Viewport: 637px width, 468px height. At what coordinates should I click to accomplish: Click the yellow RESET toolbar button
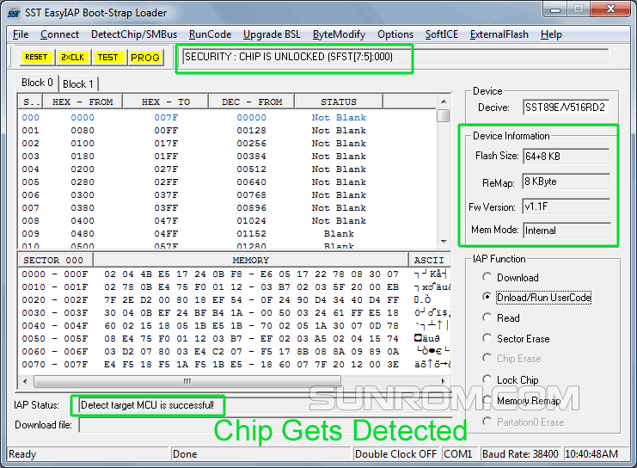(37, 57)
